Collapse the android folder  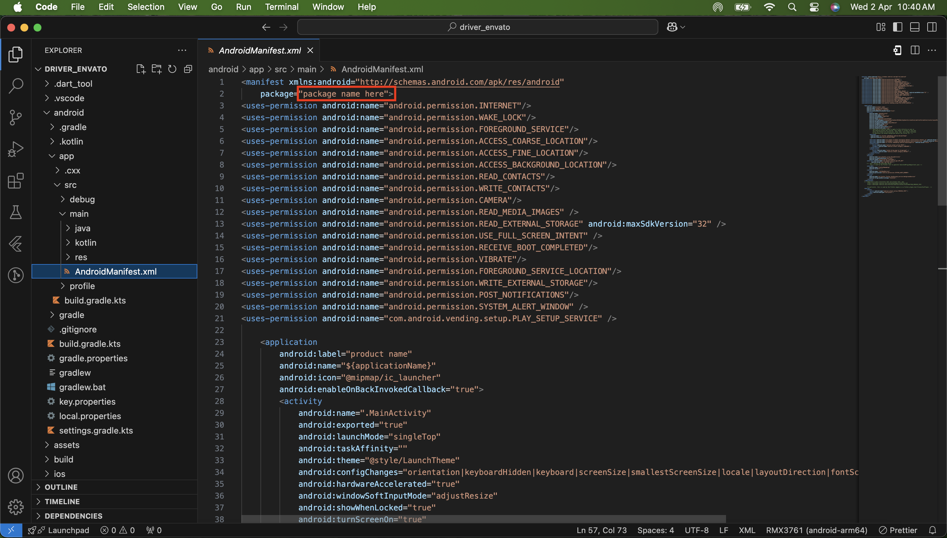pyautogui.click(x=69, y=112)
